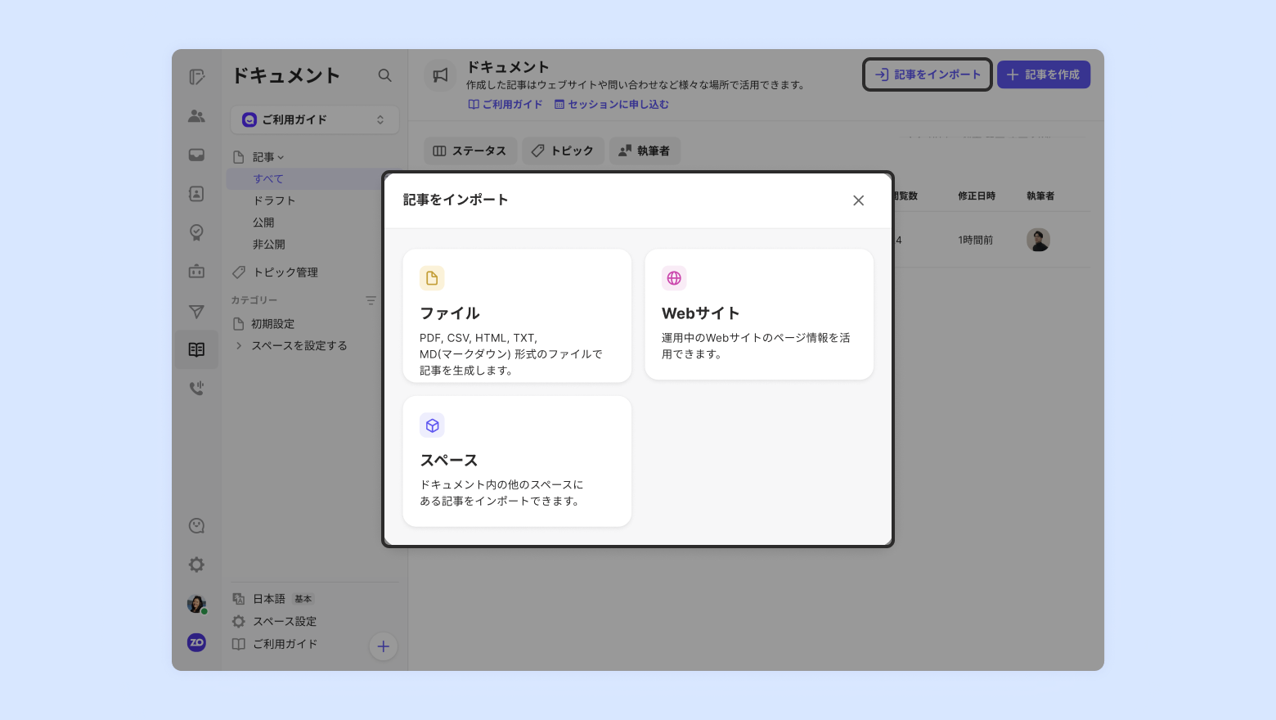Select ドラフト articles in sidebar
The image size is (1276, 720).
(274, 200)
